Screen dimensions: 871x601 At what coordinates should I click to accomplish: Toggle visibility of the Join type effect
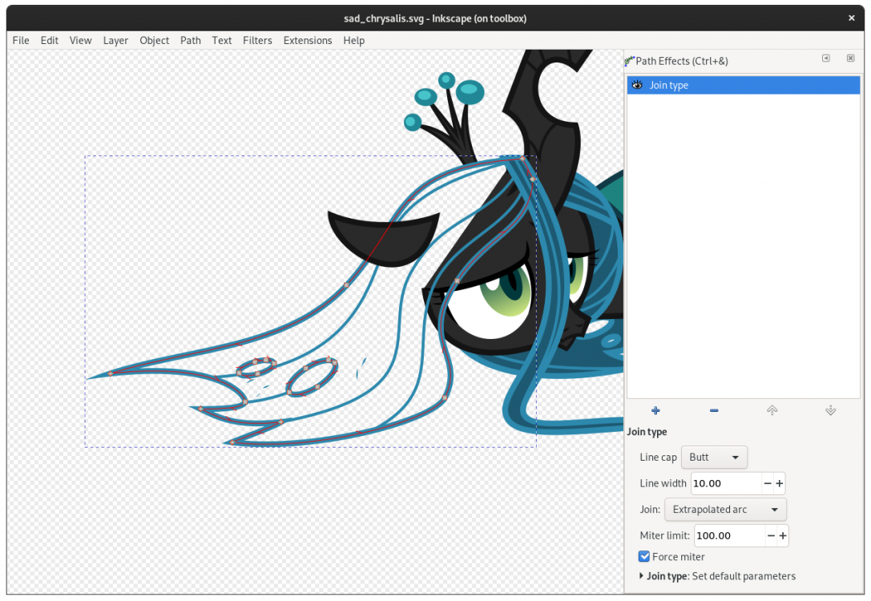click(635, 85)
